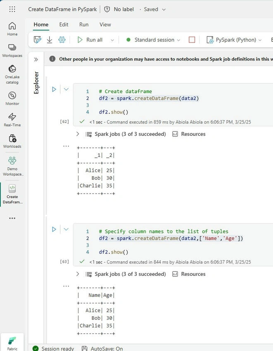Screen dimensions: 273x351
Task: Click the sensitivity label shield icon
Action: (x=107, y=9)
